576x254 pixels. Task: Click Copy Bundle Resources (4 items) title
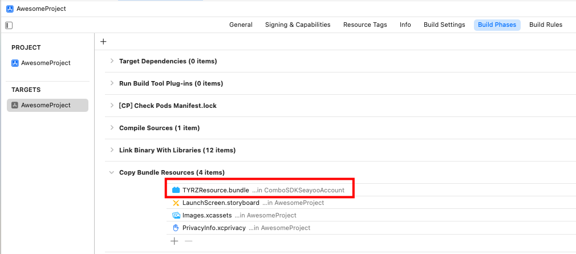coord(172,172)
